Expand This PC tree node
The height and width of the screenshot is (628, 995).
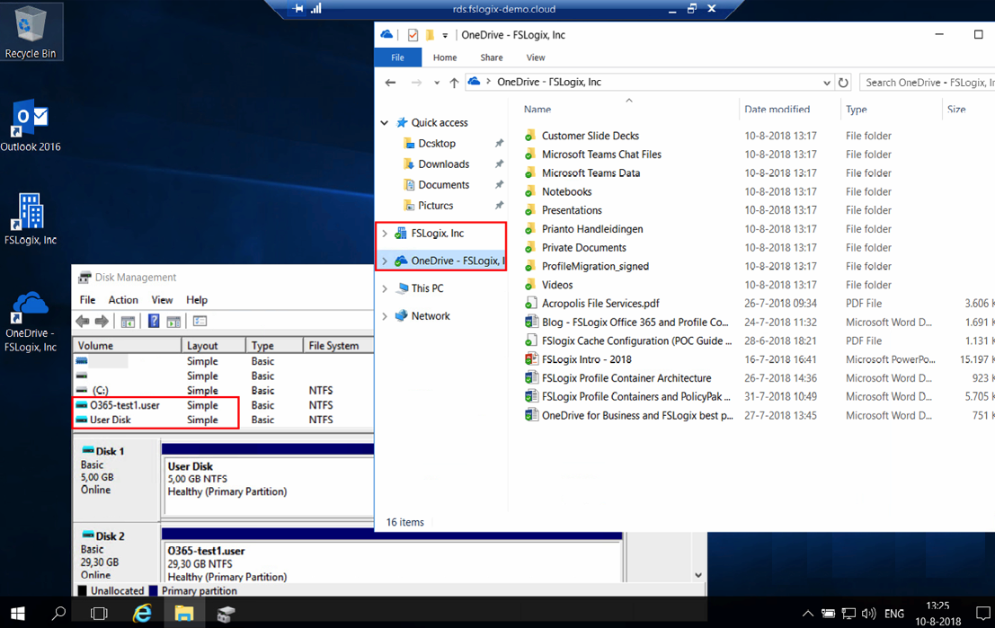385,288
